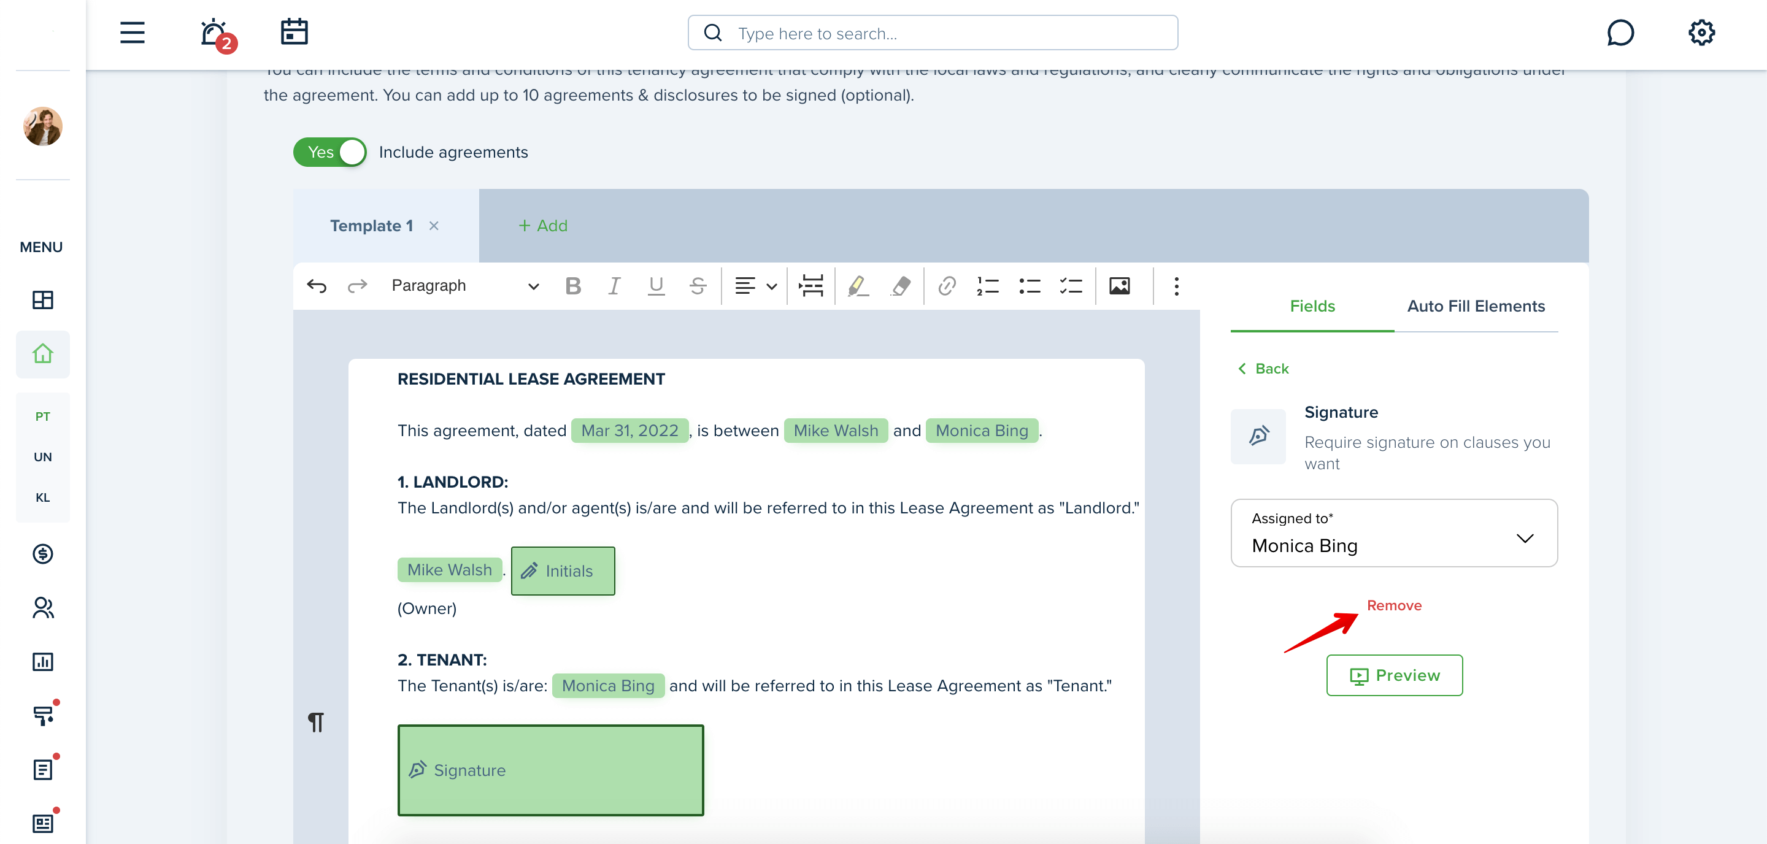The image size is (1767, 844).
Task: Undo the last edit
Action: (317, 286)
